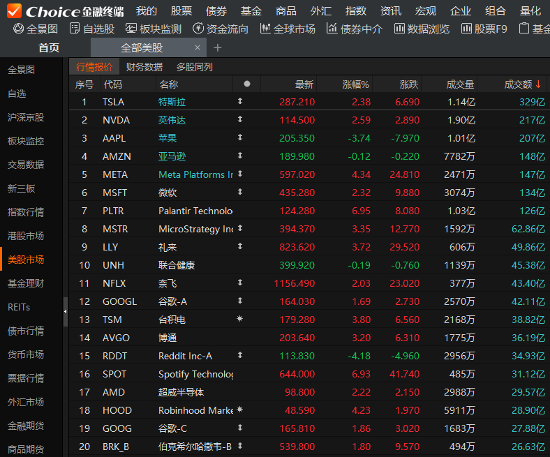Click the marker icon in AMZN row
The height and width of the screenshot is (457, 550).
pos(240,156)
